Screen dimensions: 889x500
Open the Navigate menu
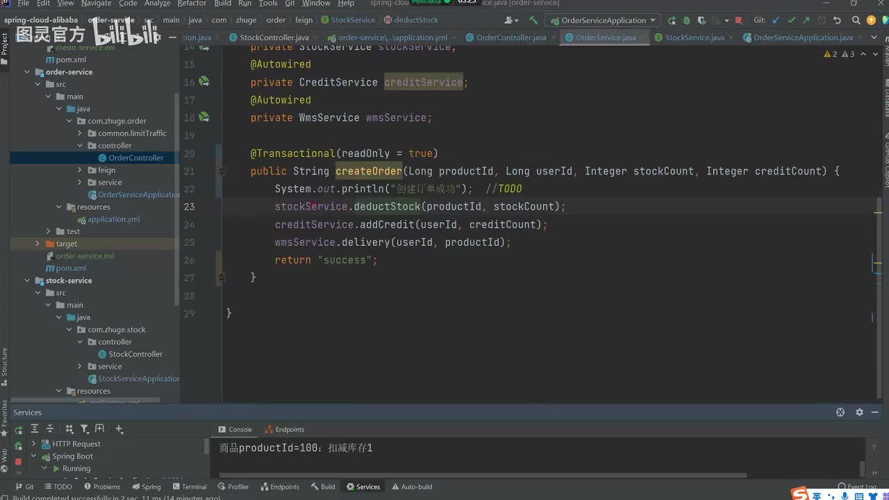click(96, 3)
